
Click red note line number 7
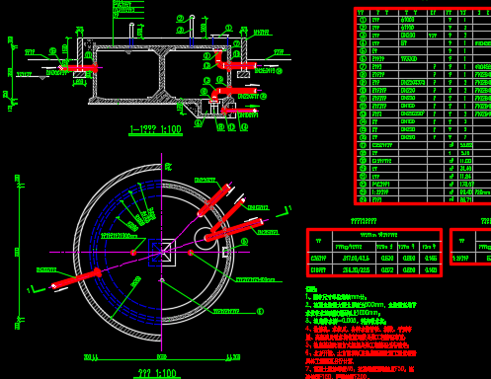[360, 369]
